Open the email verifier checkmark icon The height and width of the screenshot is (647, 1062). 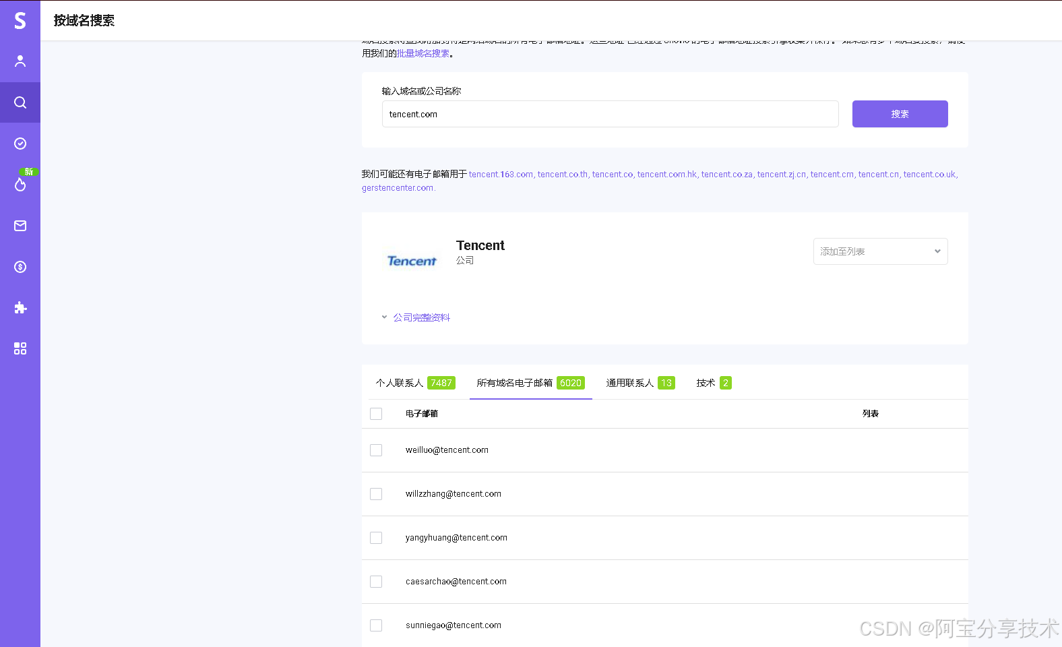(20, 144)
